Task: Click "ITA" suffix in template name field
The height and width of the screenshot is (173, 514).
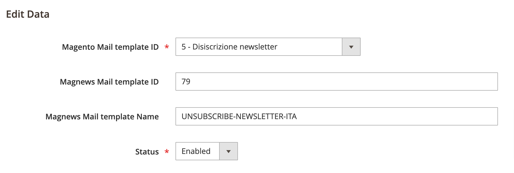Action: tap(291, 117)
